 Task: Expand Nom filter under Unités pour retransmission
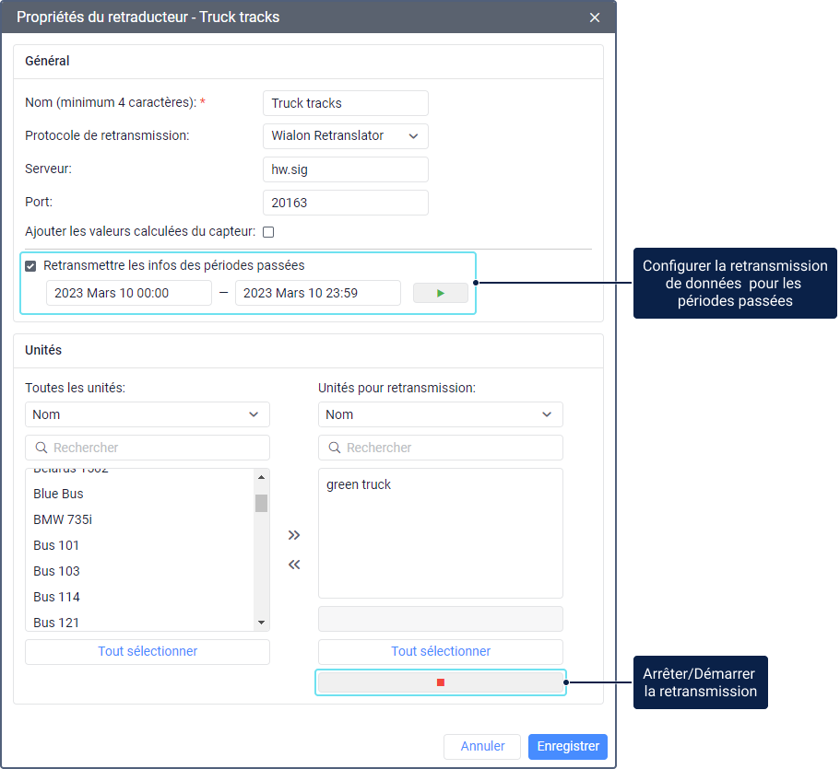tap(440, 414)
